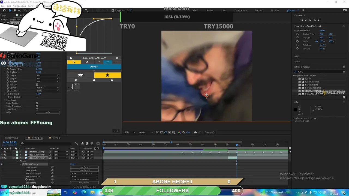The height and width of the screenshot is (196, 349).
Task: Switch to the Comp 2 timeline tab
Action: click(56, 138)
